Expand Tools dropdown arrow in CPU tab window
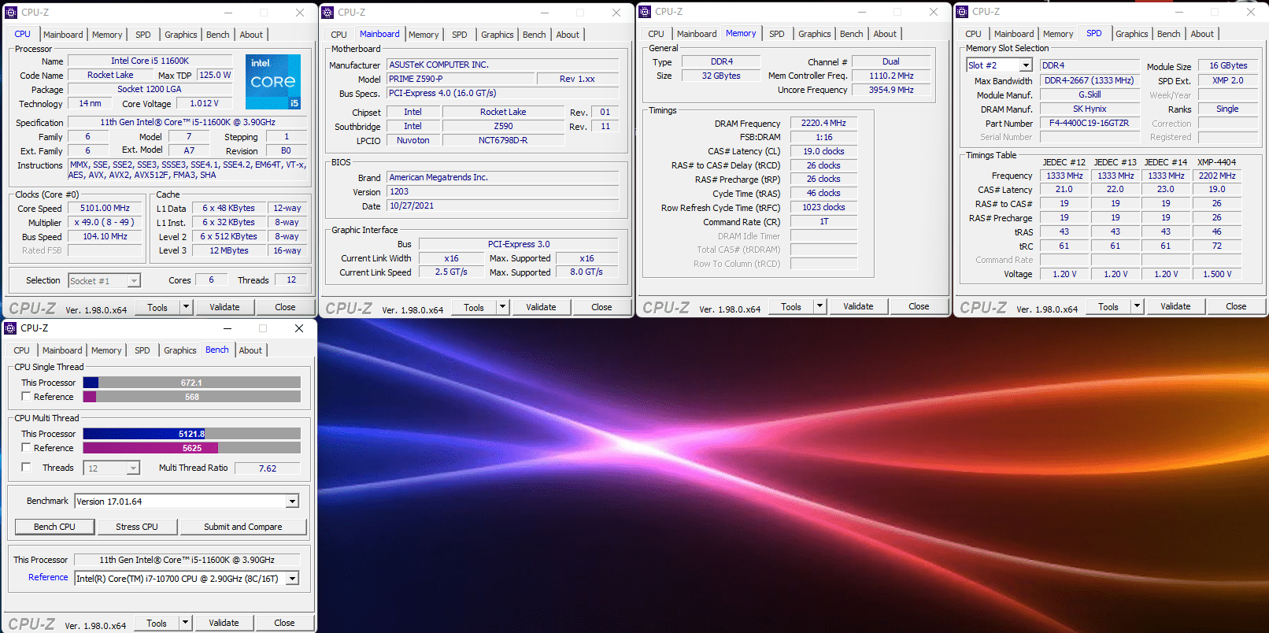The image size is (1269, 633). [187, 307]
